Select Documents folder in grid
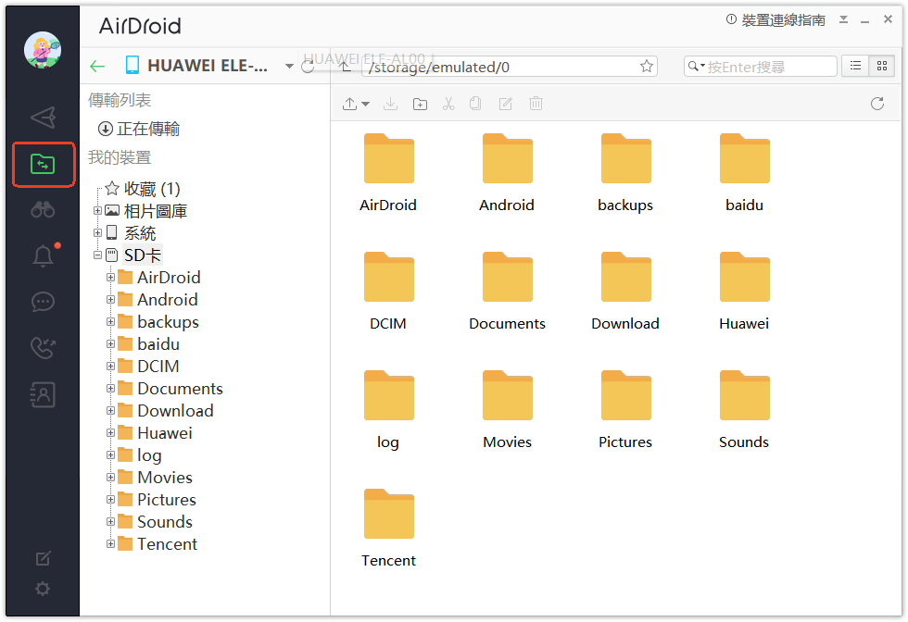Viewport: 908px width, 622px height. pos(508,292)
